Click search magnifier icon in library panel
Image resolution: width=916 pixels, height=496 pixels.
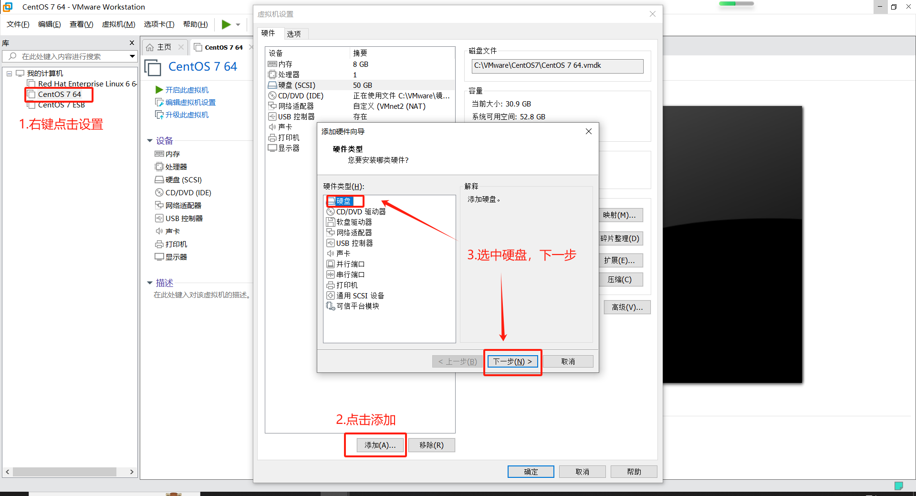[13, 56]
